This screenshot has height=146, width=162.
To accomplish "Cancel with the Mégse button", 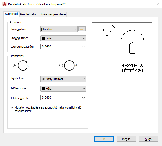I will [126, 139].
